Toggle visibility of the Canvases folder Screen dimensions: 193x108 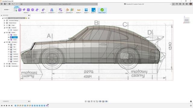[x=7, y=42]
